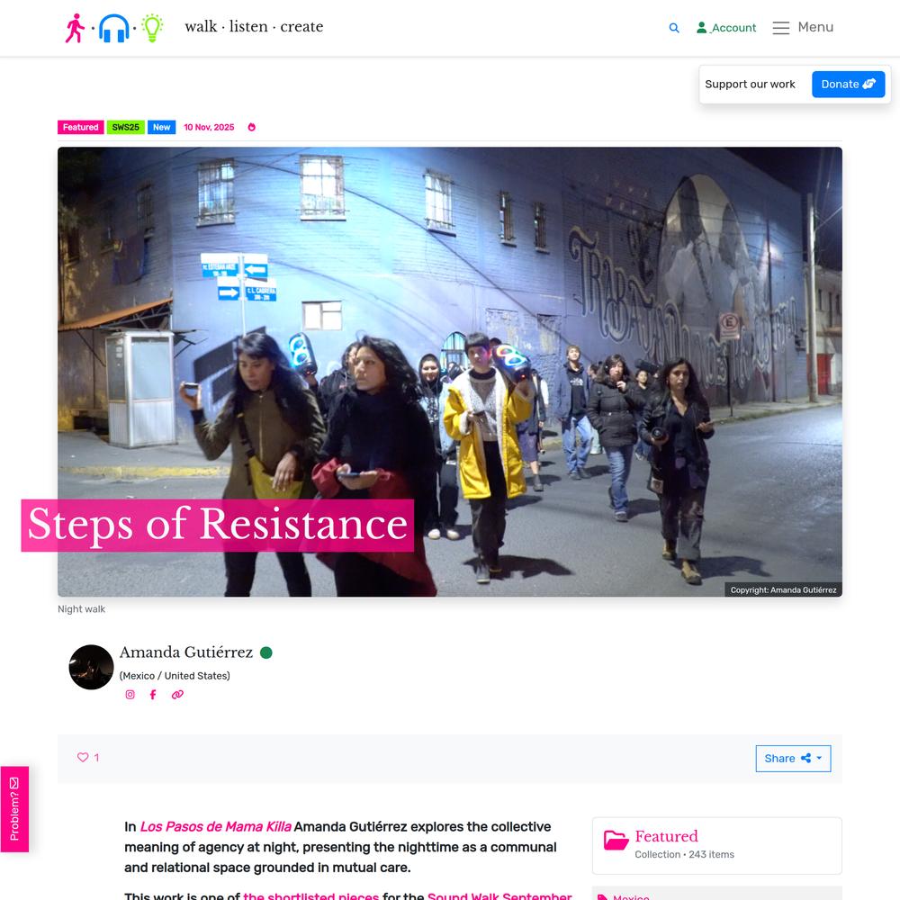Image resolution: width=900 pixels, height=900 pixels.
Task: Click the flame trending icon
Action: click(x=252, y=128)
